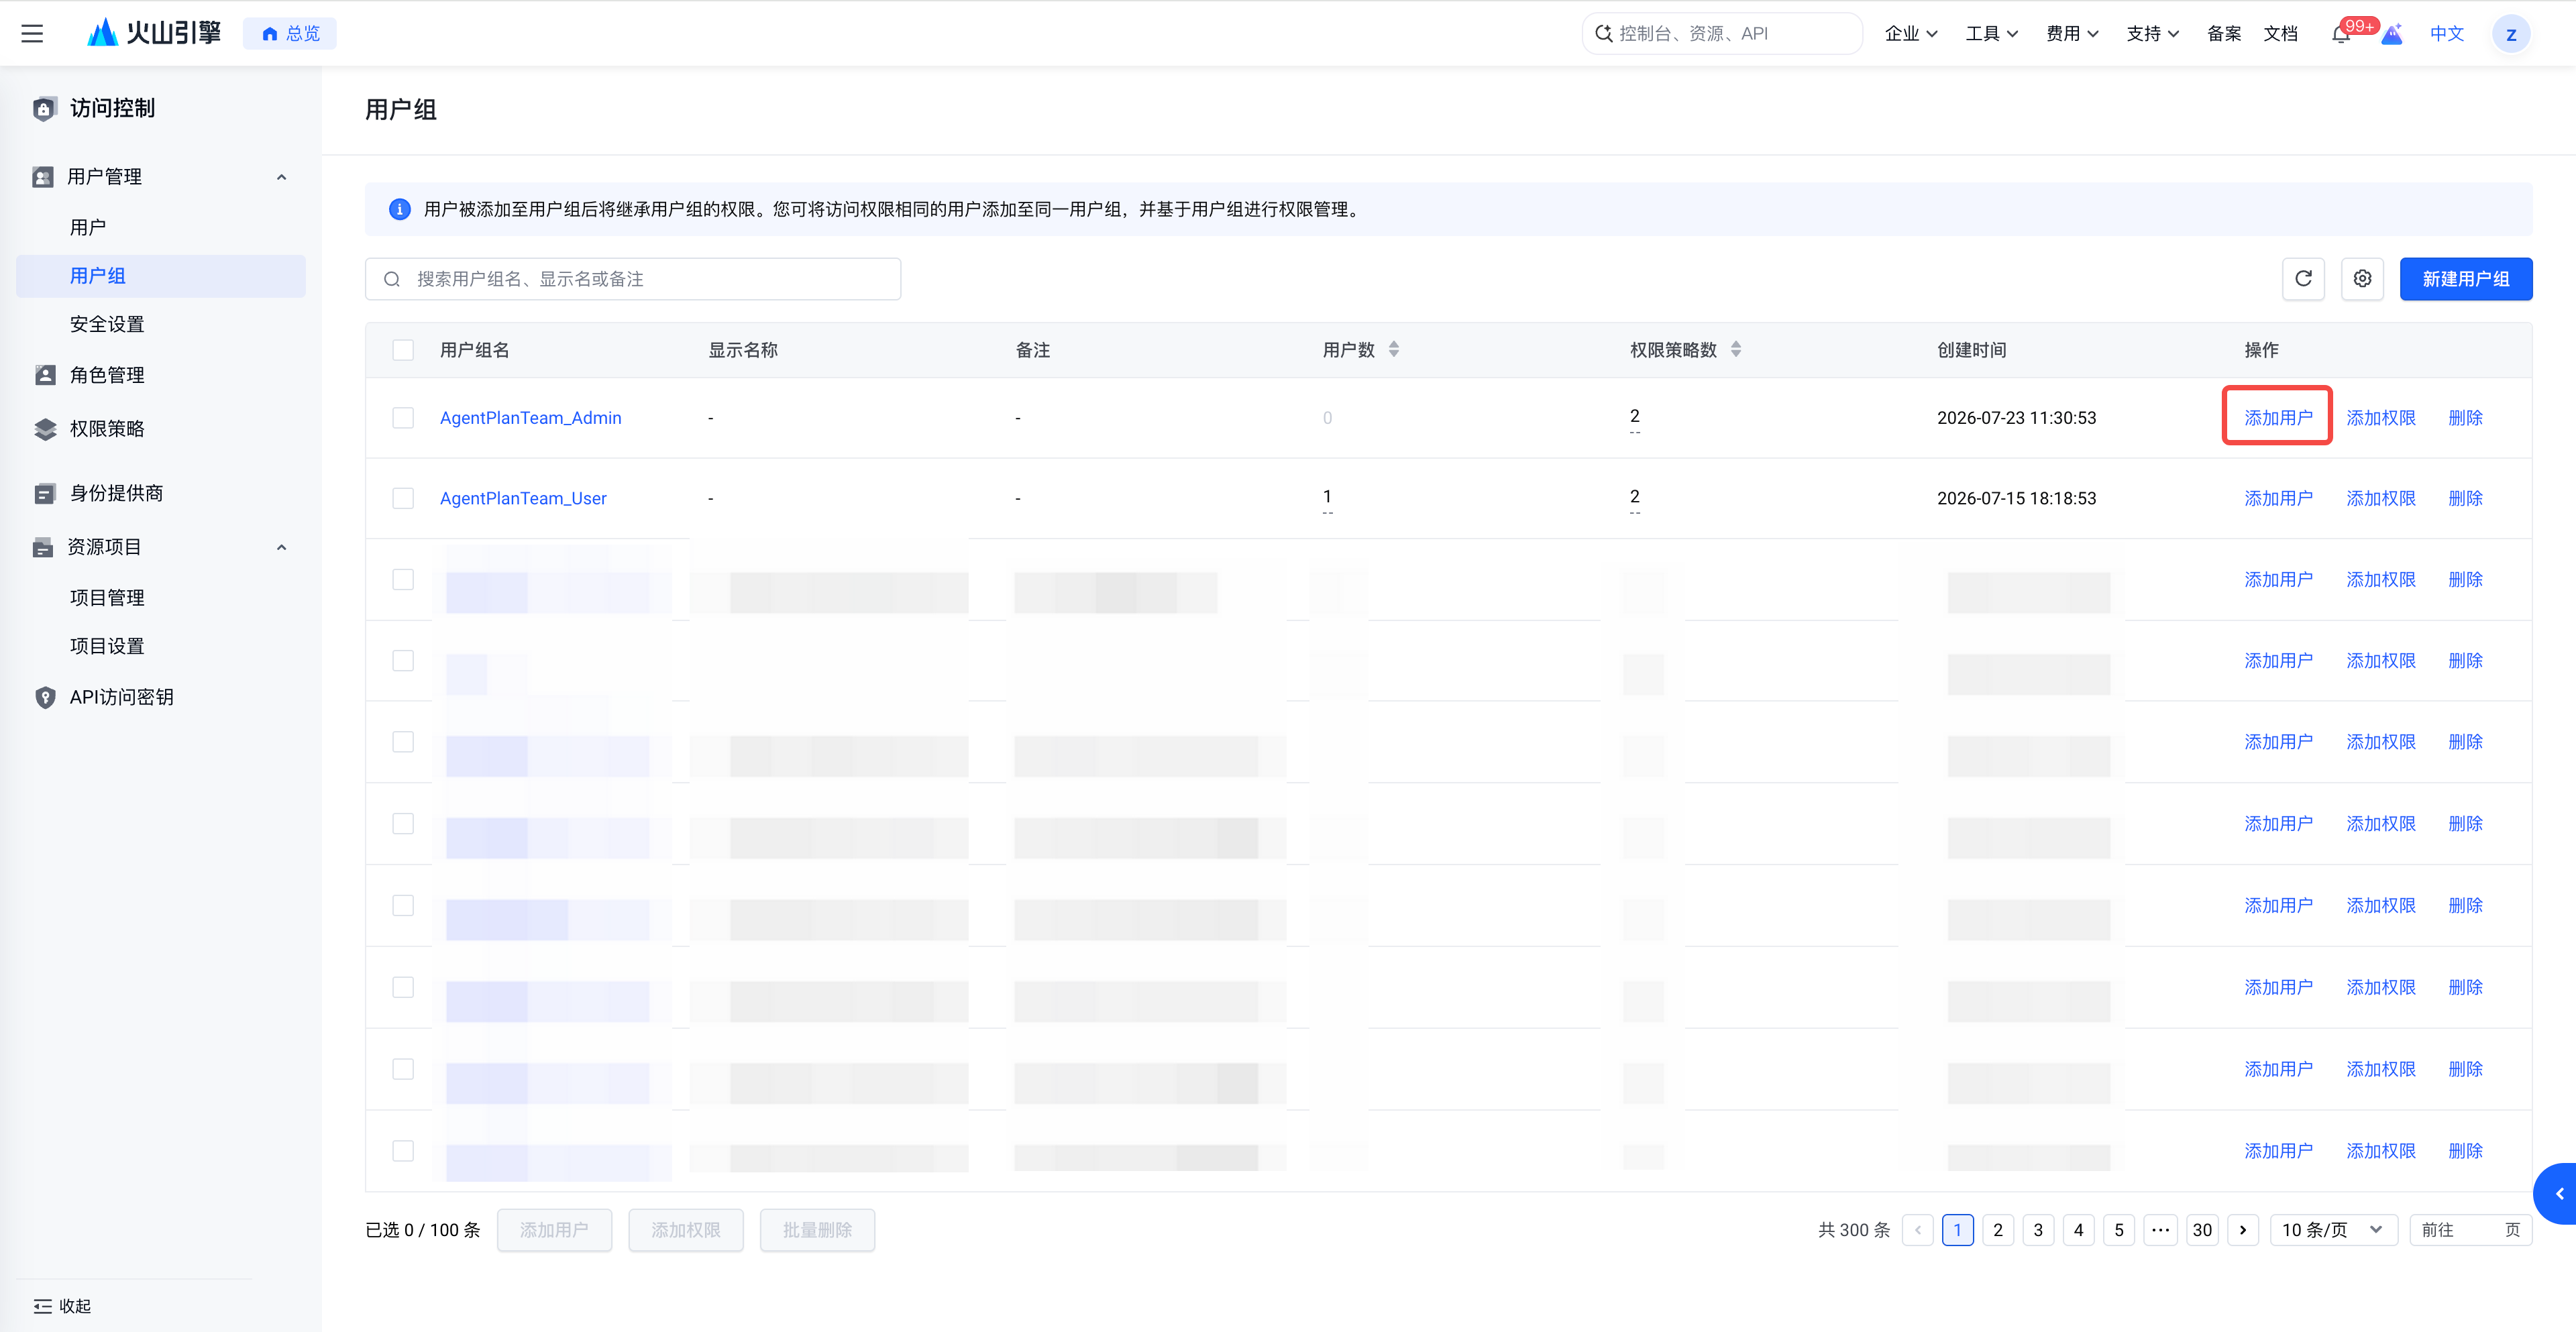Open API访问密钥 in sidebar
Screen dimensions: 2576x1332
(121, 697)
